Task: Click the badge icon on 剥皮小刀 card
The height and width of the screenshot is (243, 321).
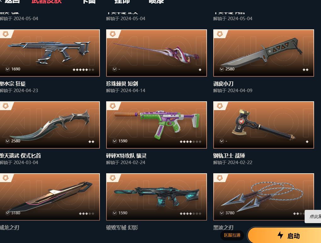Action: (x=220, y=34)
